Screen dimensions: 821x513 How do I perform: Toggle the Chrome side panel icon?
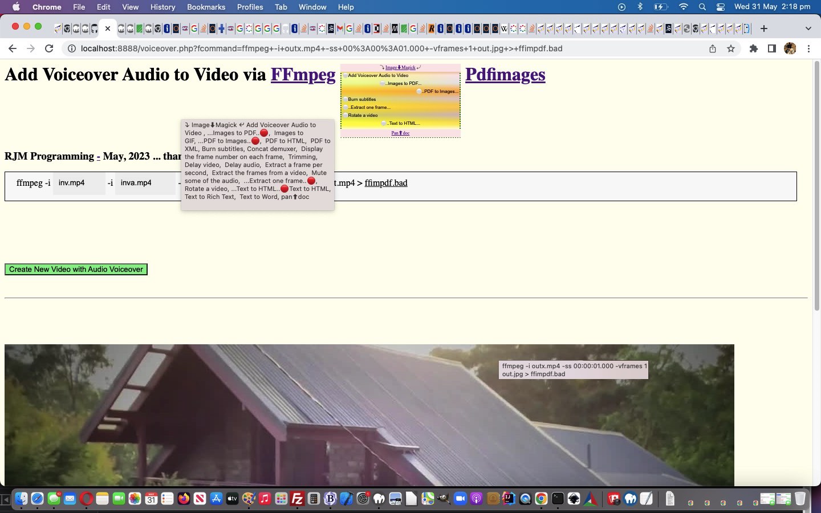[772, 48]
